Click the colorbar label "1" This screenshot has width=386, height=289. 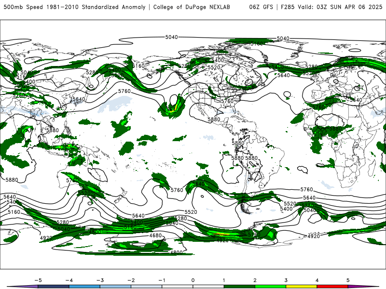coord(224,280)
